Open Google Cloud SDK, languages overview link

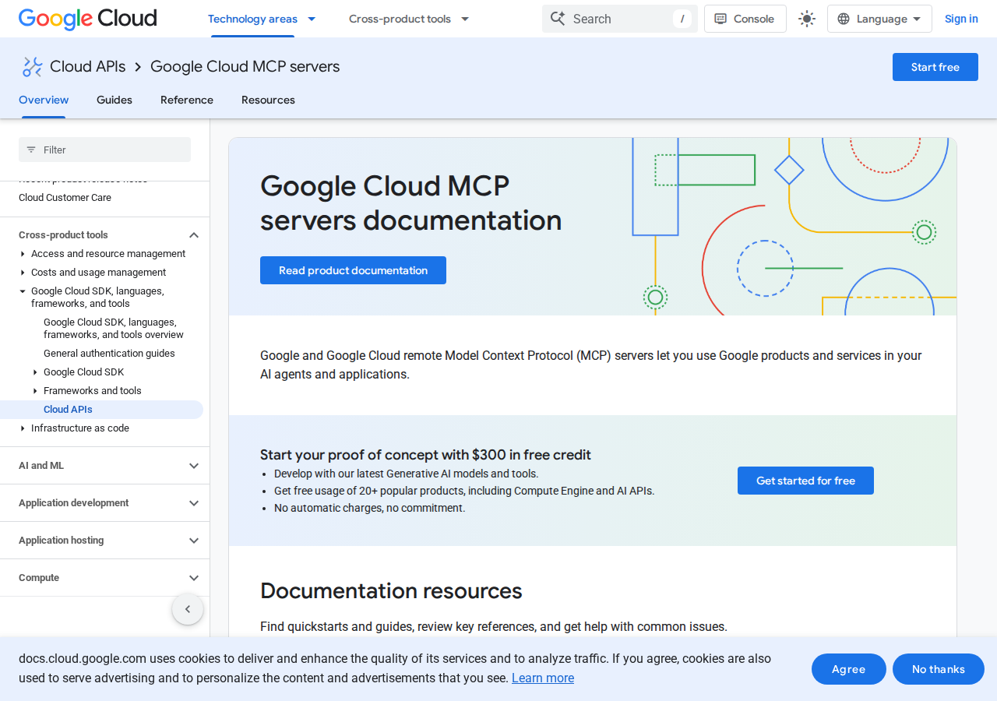pyautogui.click(x=114, y=329)
